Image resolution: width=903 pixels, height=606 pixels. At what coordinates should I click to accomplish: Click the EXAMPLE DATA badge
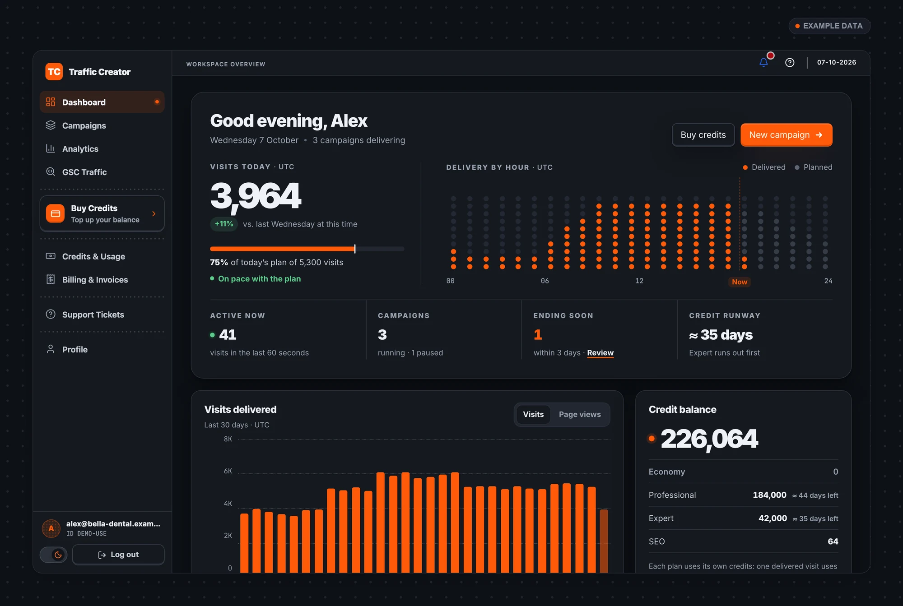tap(829, 26)
